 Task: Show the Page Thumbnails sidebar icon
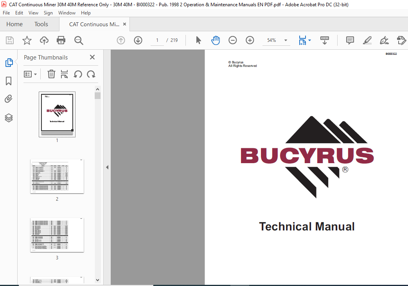pyautogui.click(x=9, y=63)
